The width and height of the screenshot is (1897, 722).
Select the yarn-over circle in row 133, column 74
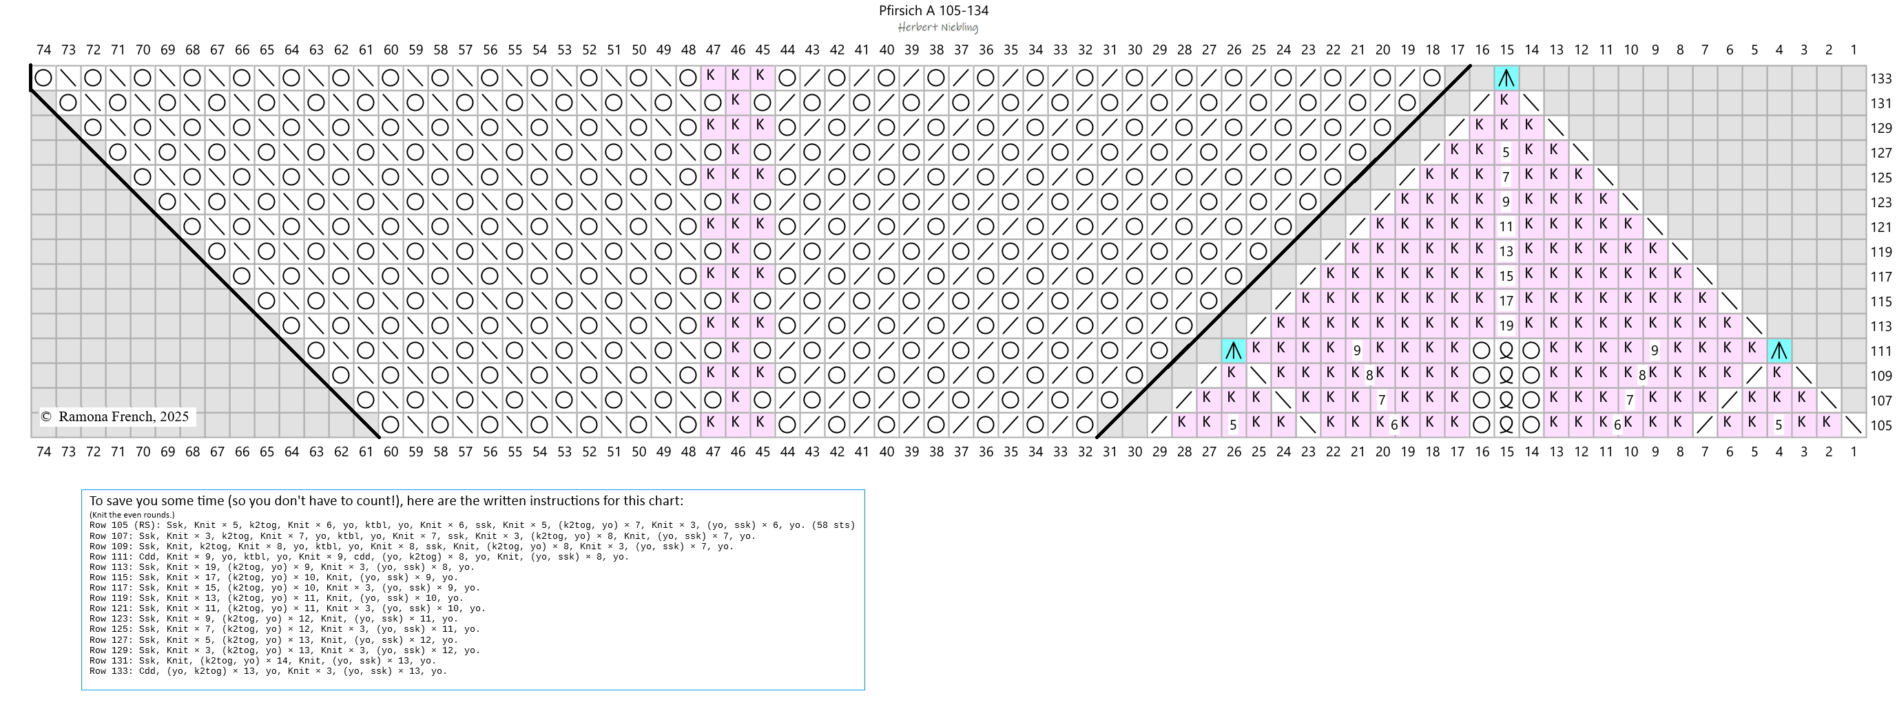tap(43, 78)
